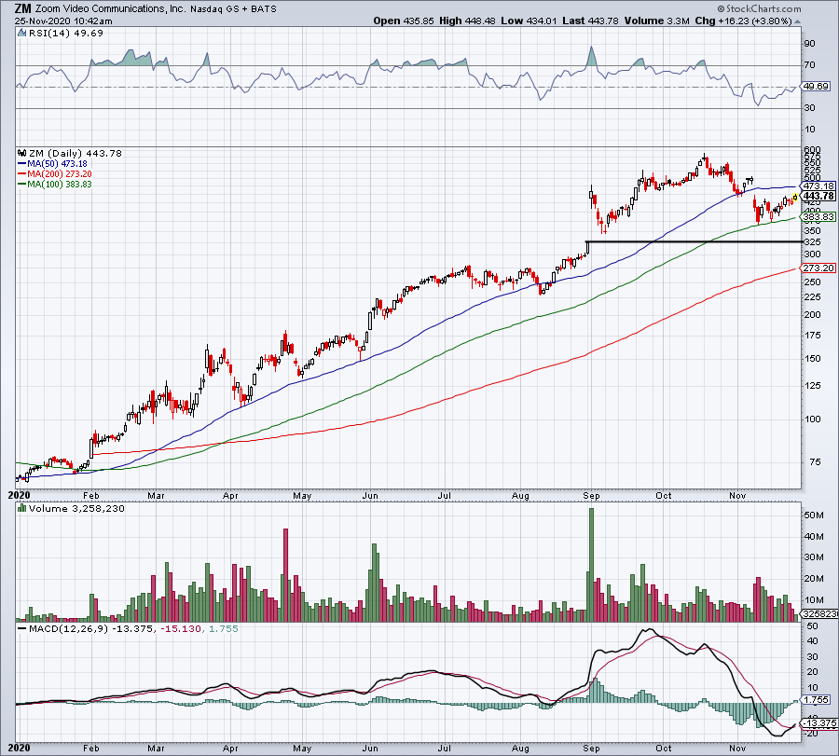
Task: Click the Volume 3,258,230 legend label
Action: pos(76,508)
